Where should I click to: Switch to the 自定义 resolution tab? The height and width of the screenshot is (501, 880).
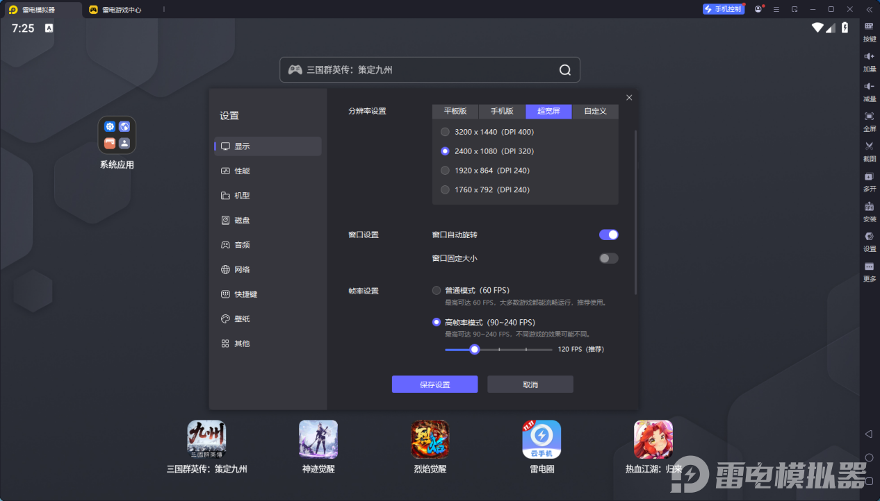click(x=594, y=111)
